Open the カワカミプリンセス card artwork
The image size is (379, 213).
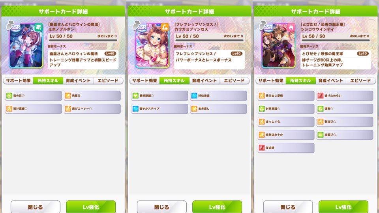152,45
